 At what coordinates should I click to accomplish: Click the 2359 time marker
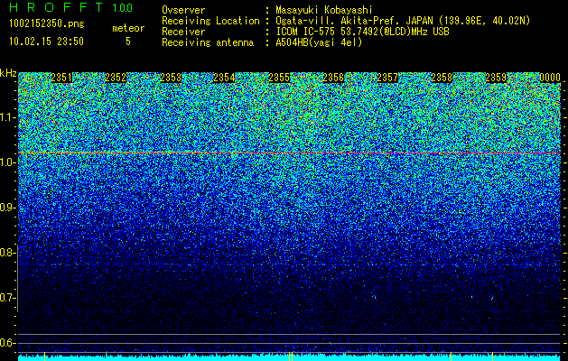(x=496, y=78)
